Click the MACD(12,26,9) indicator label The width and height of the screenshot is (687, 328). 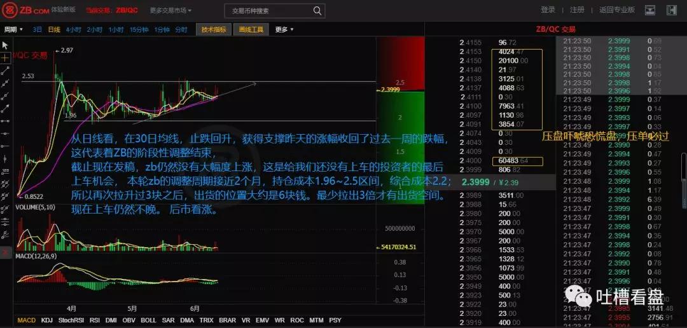(37, 256)
